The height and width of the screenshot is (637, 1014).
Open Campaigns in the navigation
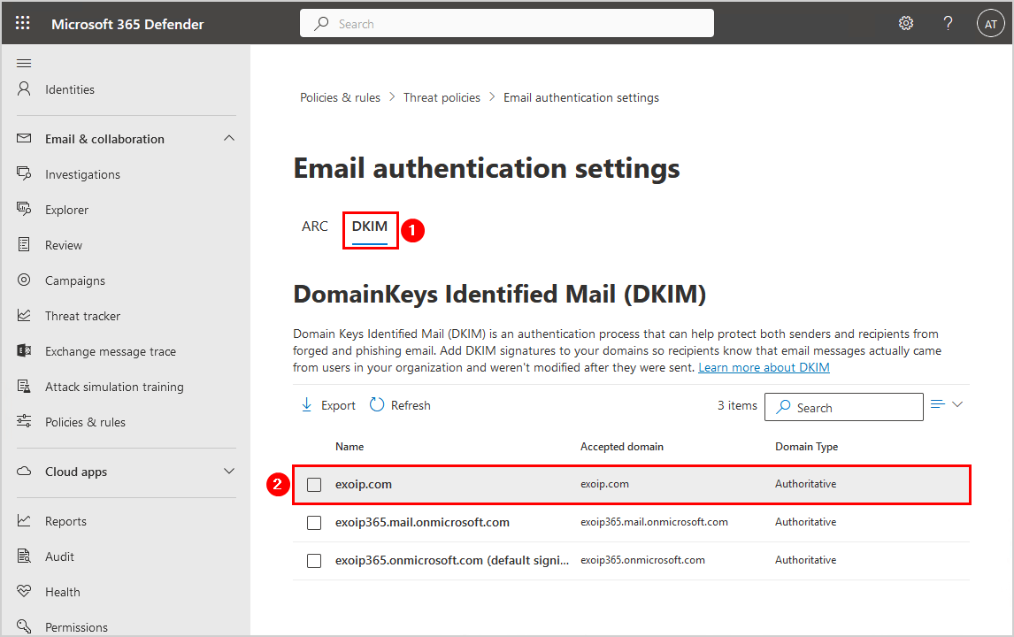click(x=75, y=280)
